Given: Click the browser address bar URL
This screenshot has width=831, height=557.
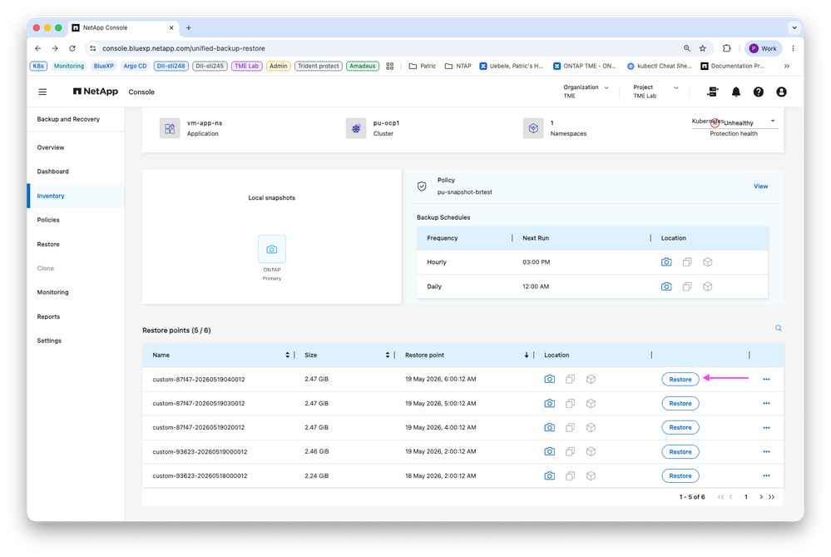Looking at the screenshot, I should 183,48.
